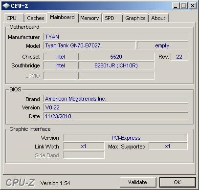Go to the Memory tab
Viewport: 199px width, 190px height.
pos(90,18)
